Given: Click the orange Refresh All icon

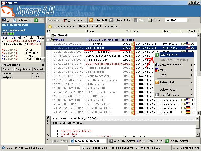Looking at the screenshot, I should [91, 20].
